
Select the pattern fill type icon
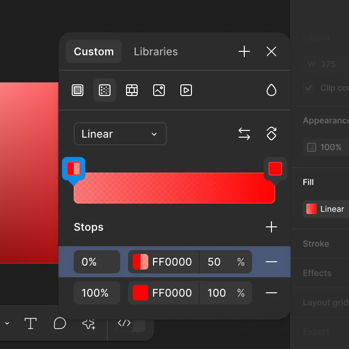(x=132, y=90)
